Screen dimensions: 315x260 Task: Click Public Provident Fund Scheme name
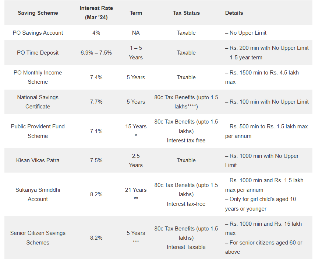click(38, 131)
